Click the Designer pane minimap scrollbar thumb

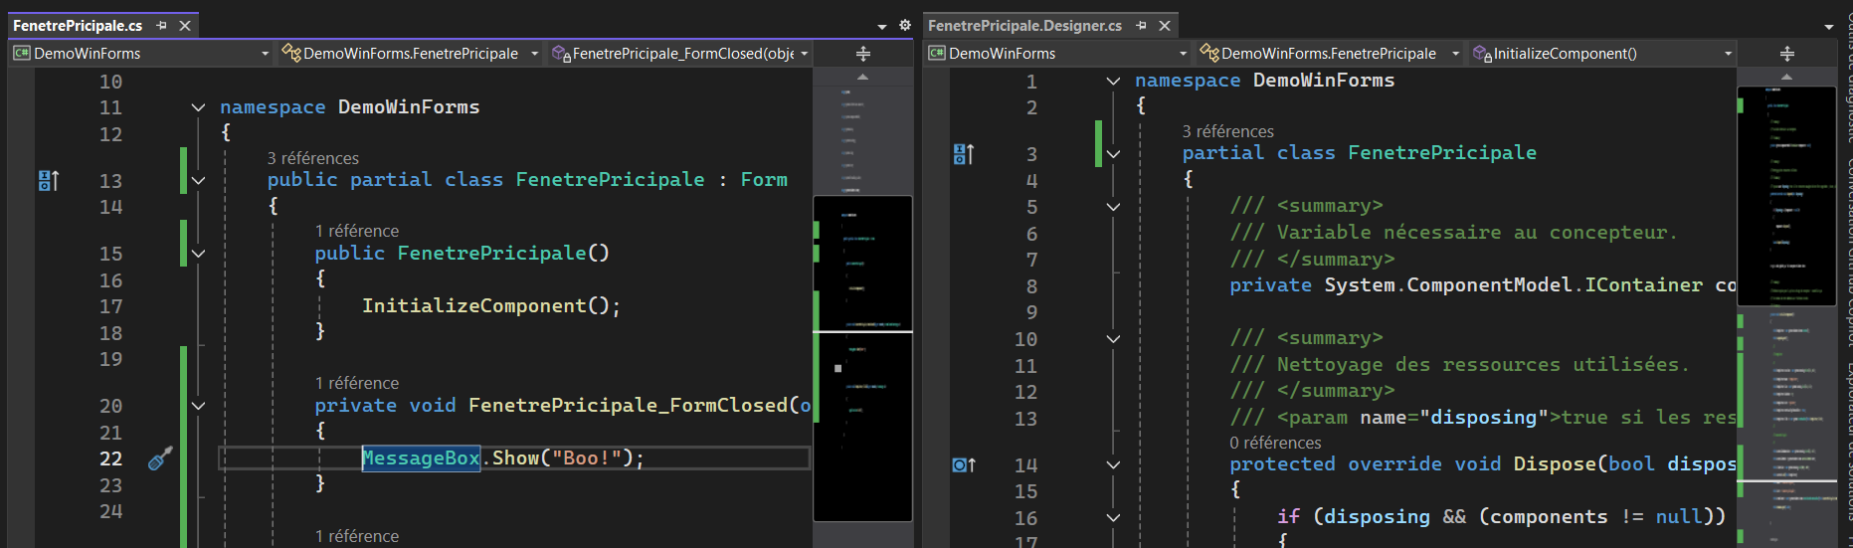[1786, 196]
